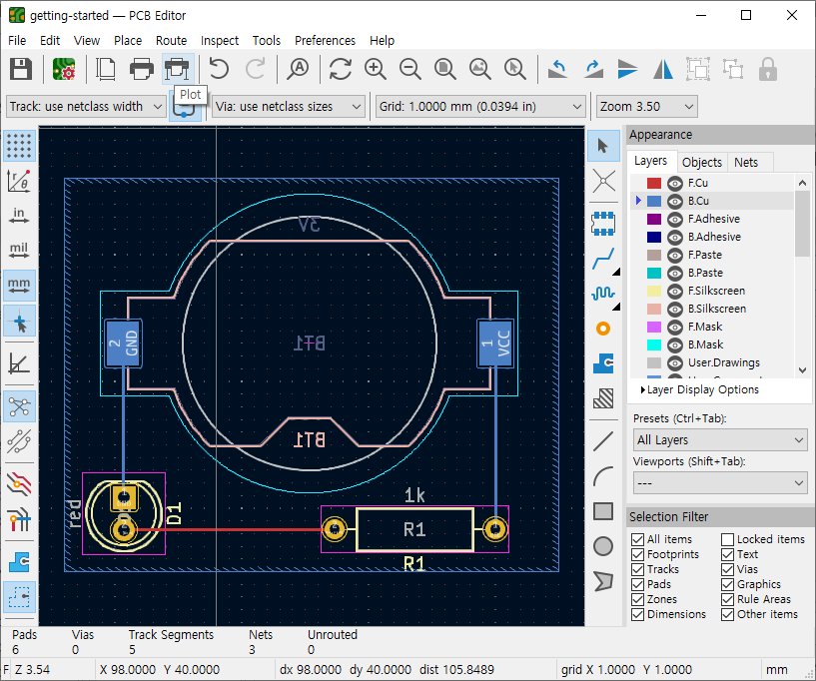Image resolution: width=816 pixels, height=681 pixels.
Task: Switch to the Objects tab
Action: pyautogui.click(x=702, y=163)
